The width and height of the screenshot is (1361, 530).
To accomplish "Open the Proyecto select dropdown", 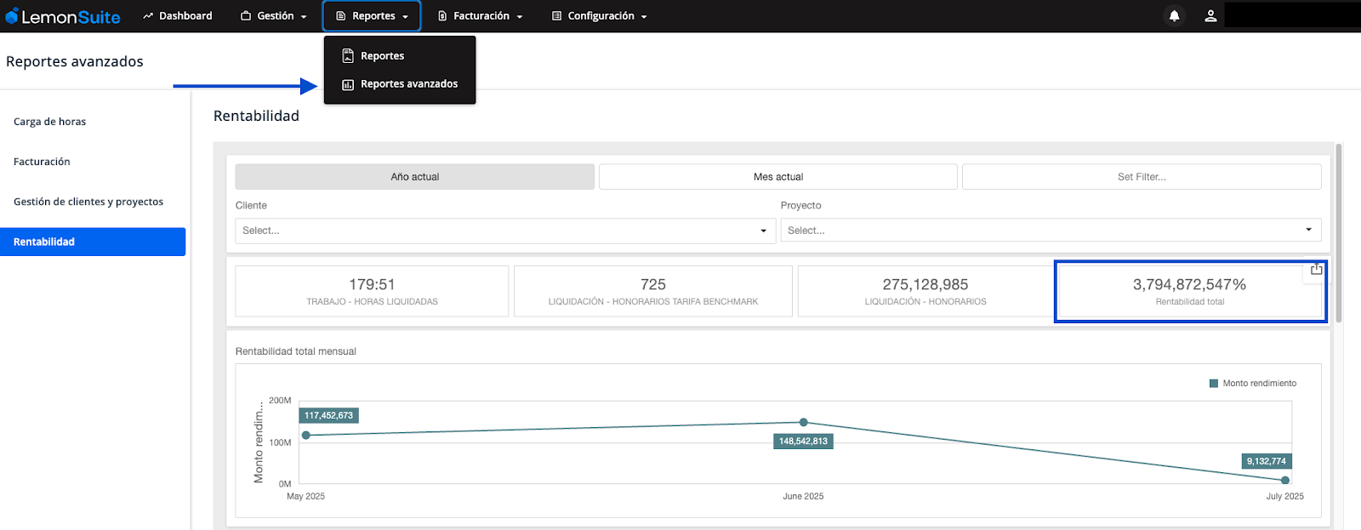I will coord(1051,231).
